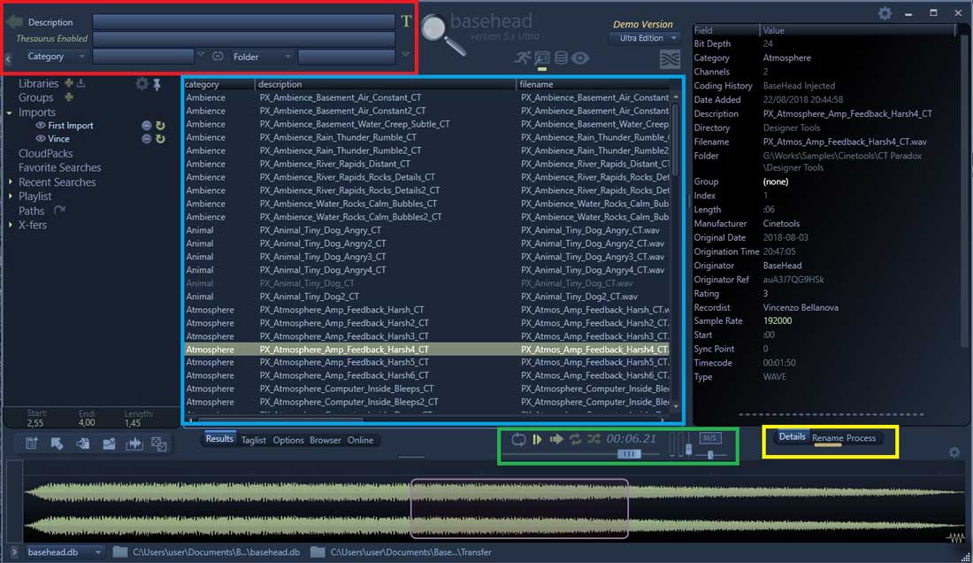The image size is (973, 563).
Task: Click the play/pause button in transport
Action: tap(538, 439)
